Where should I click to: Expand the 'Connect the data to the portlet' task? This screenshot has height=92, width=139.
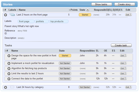point(9,79)
